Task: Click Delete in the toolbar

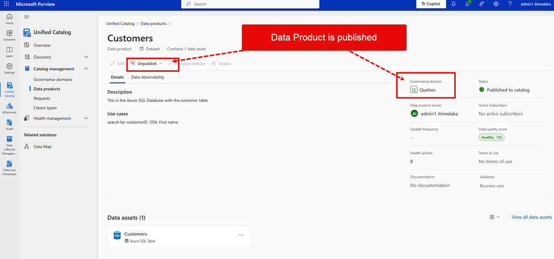Action: 221,64
